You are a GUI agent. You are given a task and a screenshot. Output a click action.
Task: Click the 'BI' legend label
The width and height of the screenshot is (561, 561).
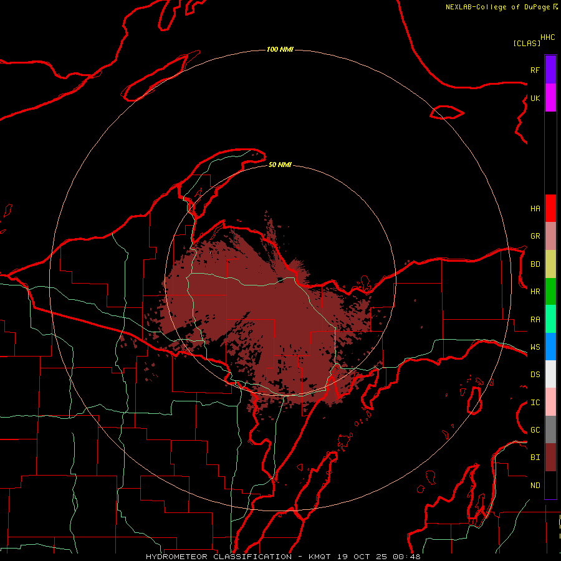coord(535,458)
